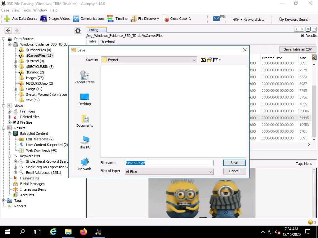Screen dimensions: 318x238
Task: Open the Save in Export dropdown
Action: [x=149, y=60]
